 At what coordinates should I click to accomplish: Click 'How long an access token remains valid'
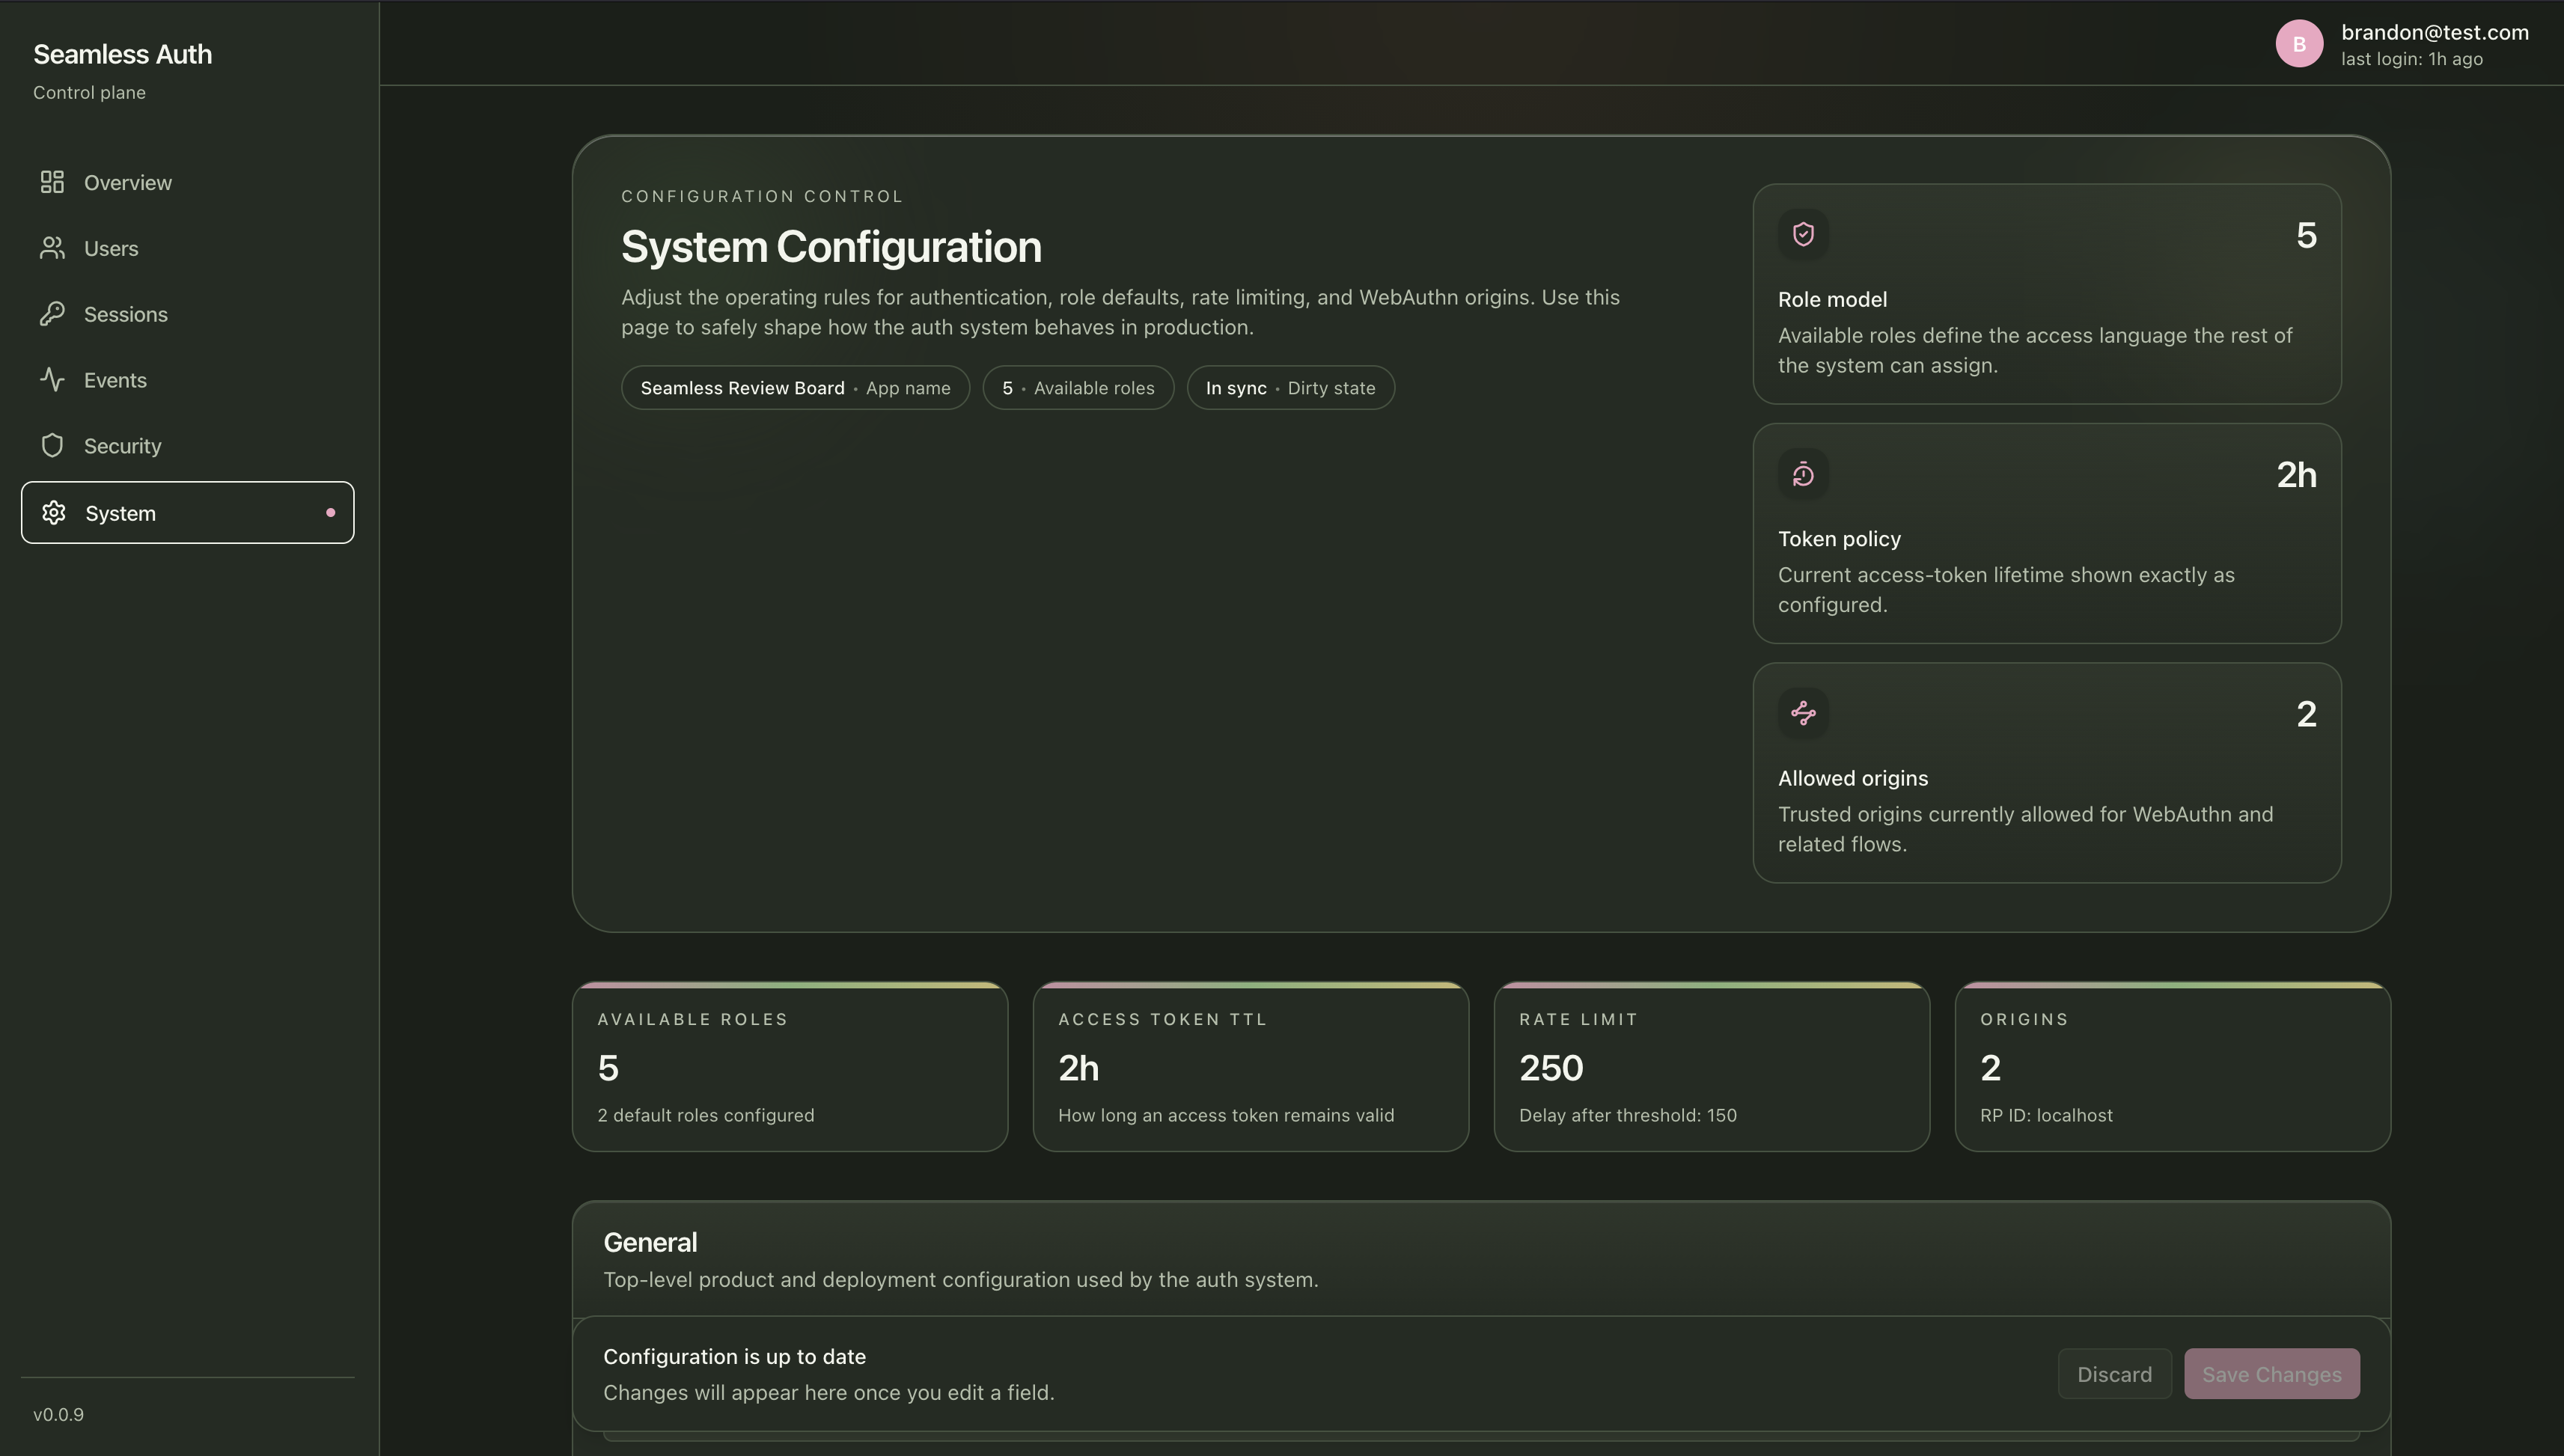coord(1225,1115)
